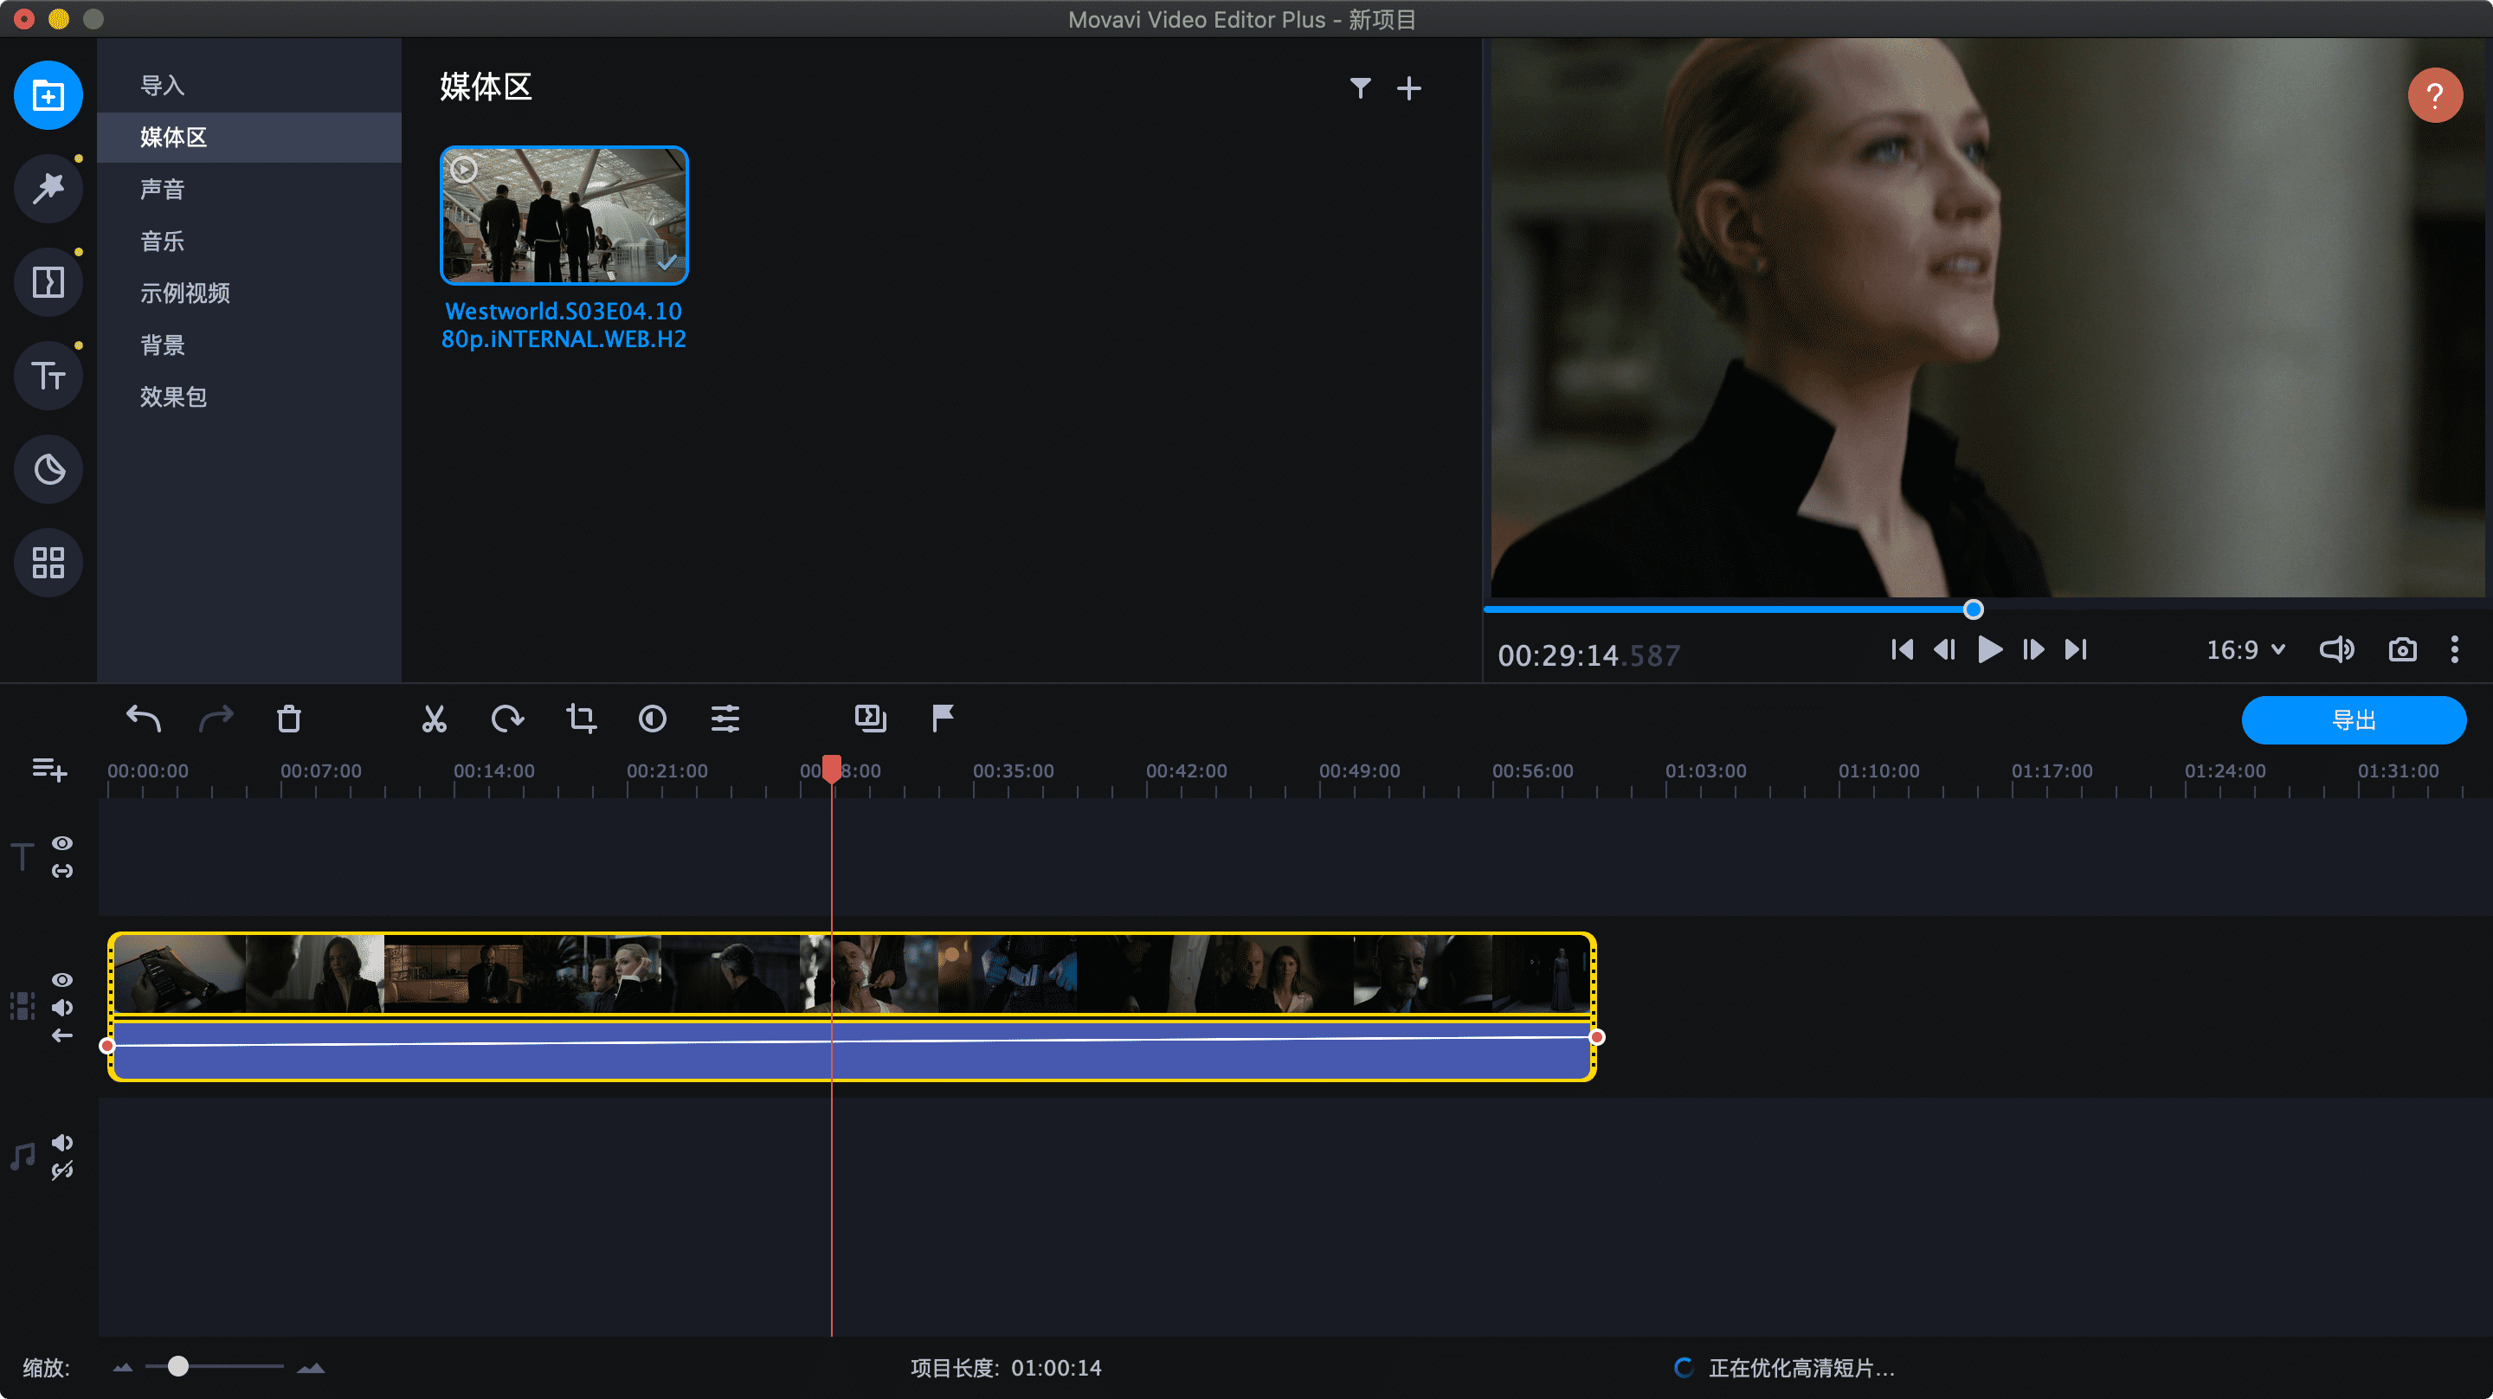Click the preview progress bar handle

(1974, 609)
